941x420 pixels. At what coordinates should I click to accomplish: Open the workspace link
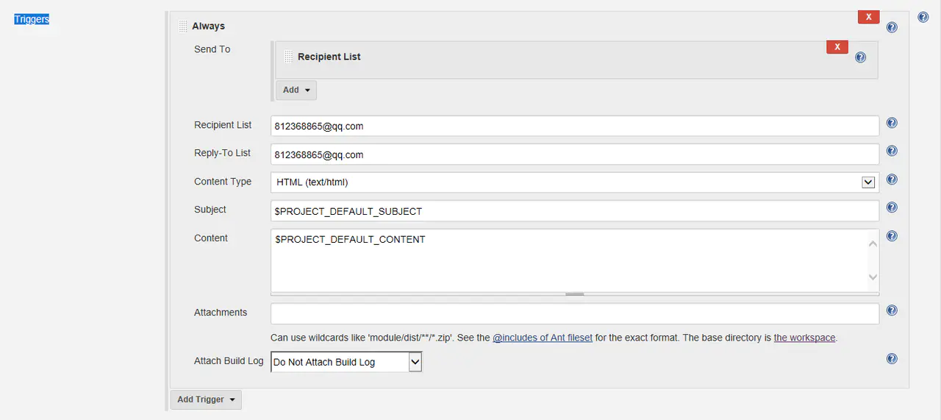[x=804, y=338]
